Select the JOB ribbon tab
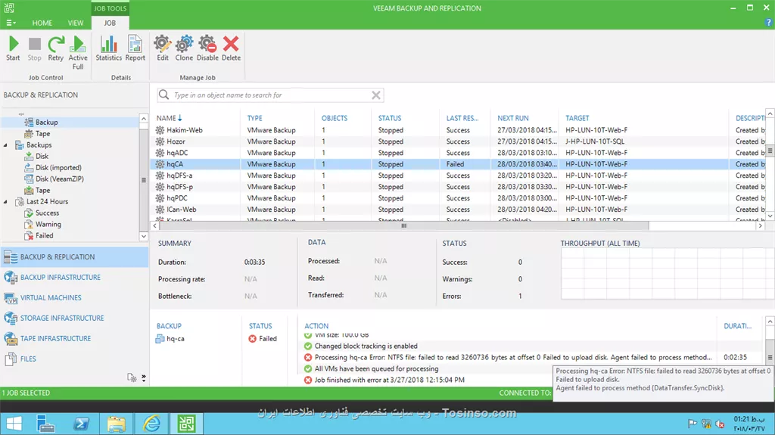The height and width of the screenshot is (435, 775). coord(110,23)
